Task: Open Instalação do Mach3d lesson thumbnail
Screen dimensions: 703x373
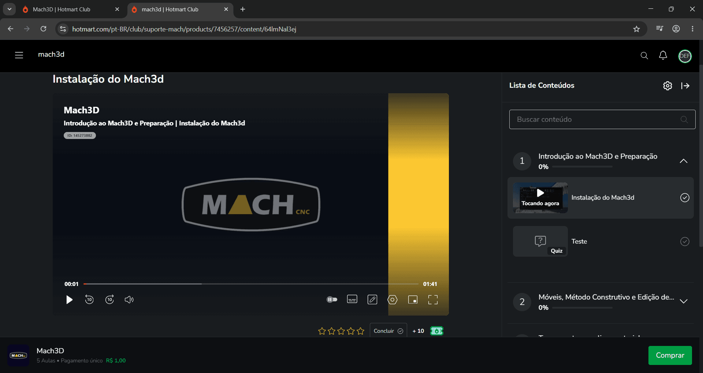Action: [x=540, y=198]
